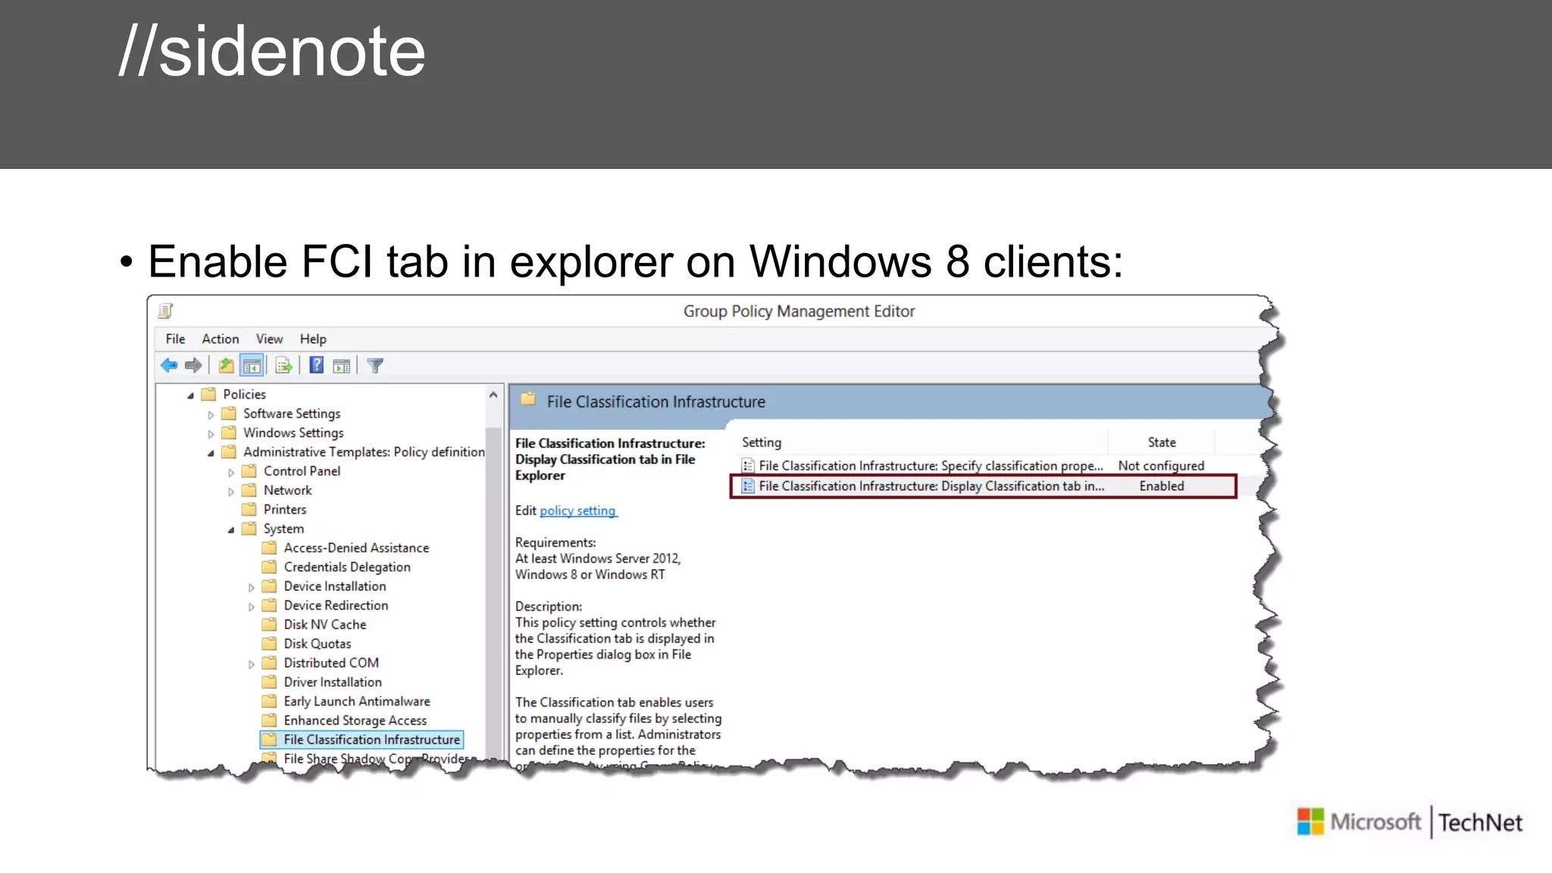The image size is (1552, 873).
Task: Click the folder icon in the right pane header
Action: pyautogui.click(x=528, y=399)
